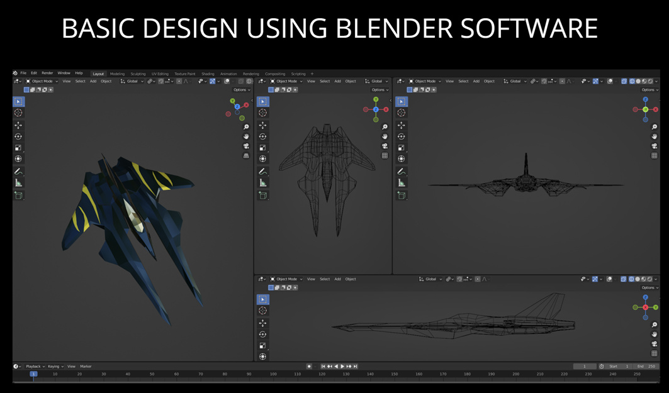The image size is (669, 393).
Task: Switch to material preview shading in the front-view viewport
Action: (644, 81)
